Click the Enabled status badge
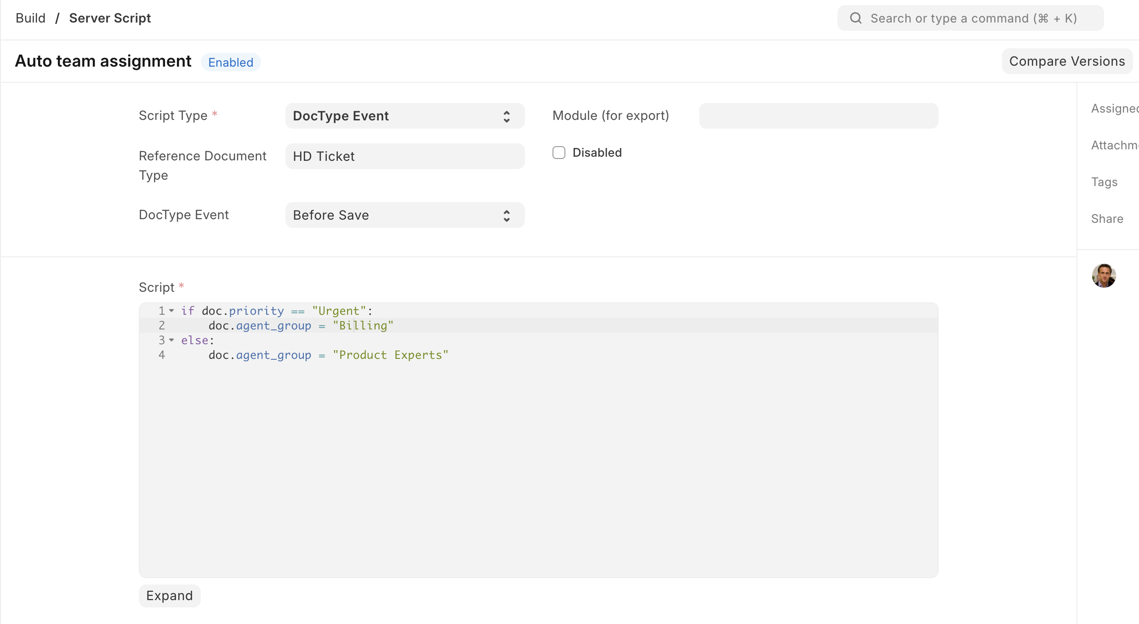The width and height of the screenshot is (1139, 624). (x=231, y=62)
